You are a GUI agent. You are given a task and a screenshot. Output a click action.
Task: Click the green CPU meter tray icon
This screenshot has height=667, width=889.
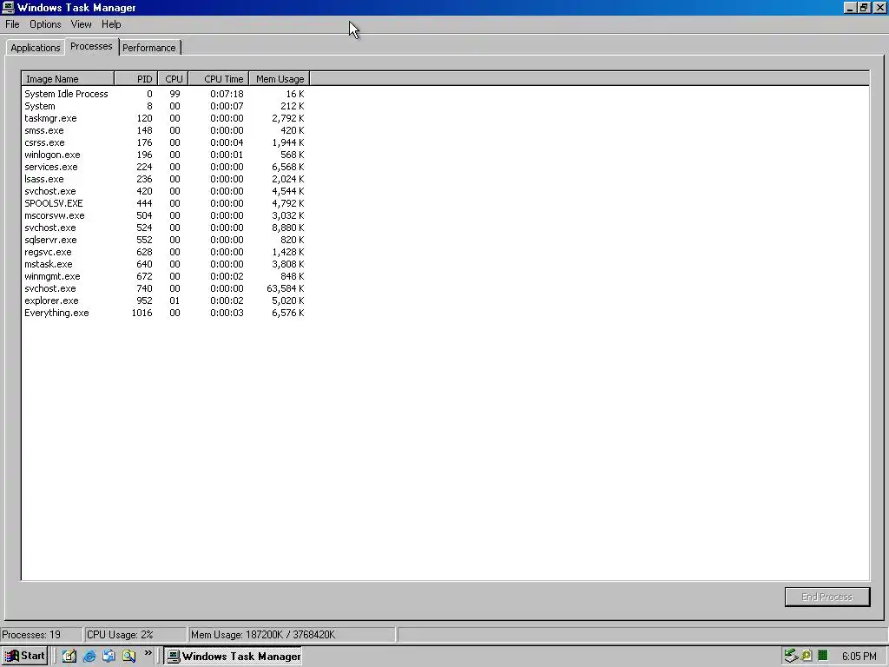coord(823,657)
